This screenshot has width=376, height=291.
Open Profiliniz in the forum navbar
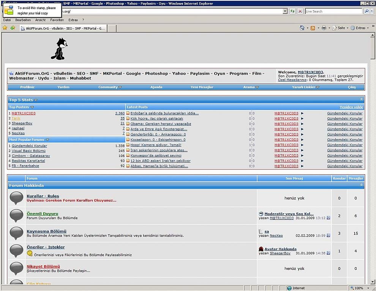27,87
